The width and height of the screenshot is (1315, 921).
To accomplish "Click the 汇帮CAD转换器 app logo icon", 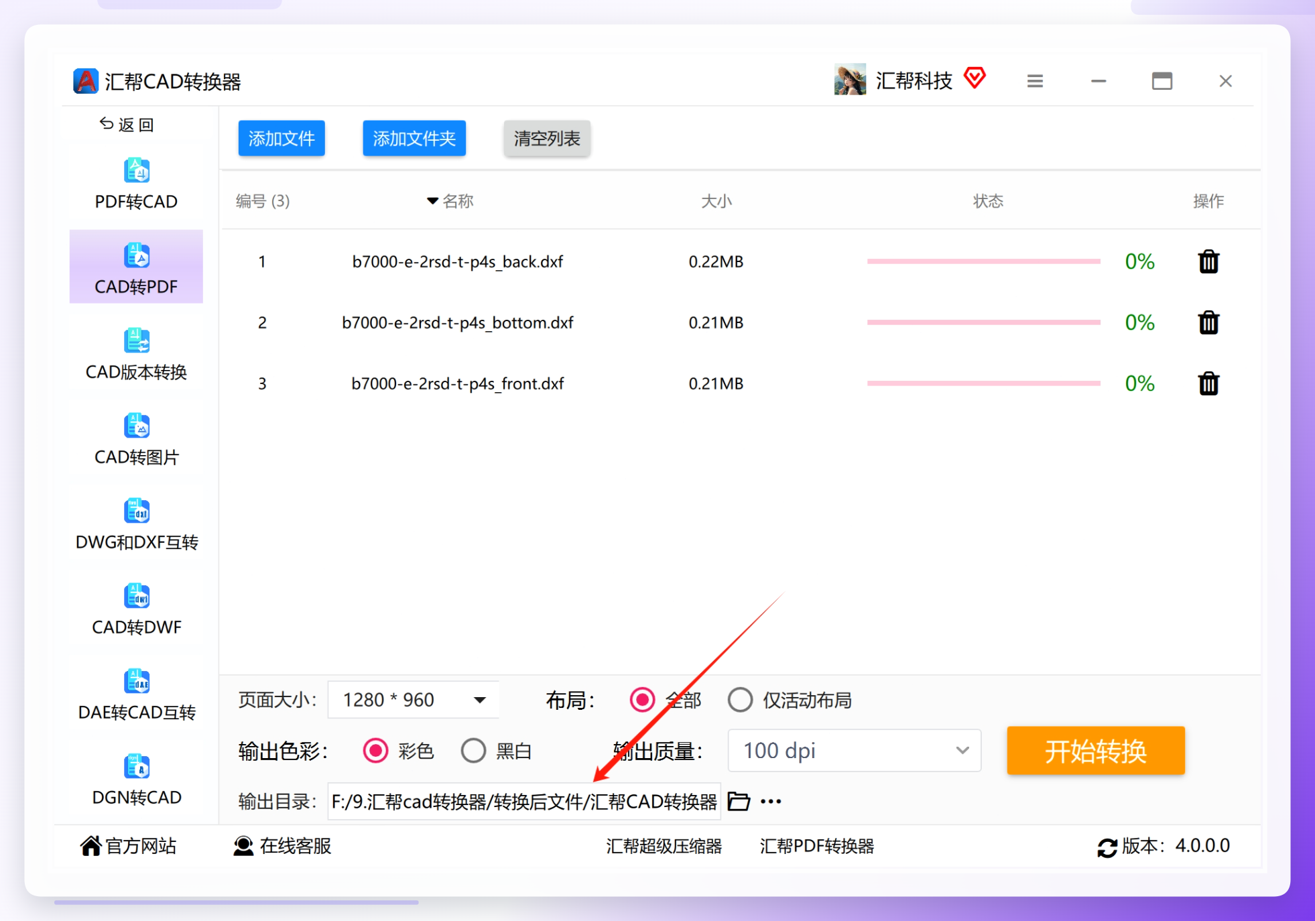I will [x=86, y=81].
